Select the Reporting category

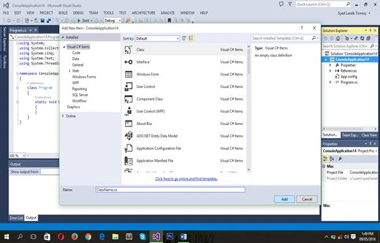coord(80,89)
